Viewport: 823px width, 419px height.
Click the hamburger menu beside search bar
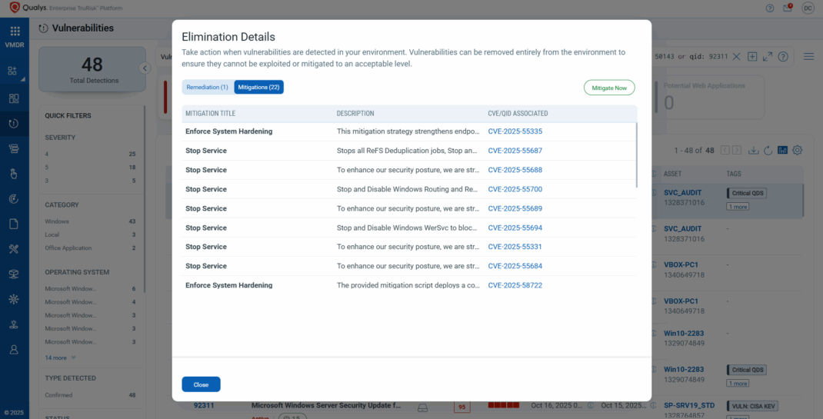[808, 57]
